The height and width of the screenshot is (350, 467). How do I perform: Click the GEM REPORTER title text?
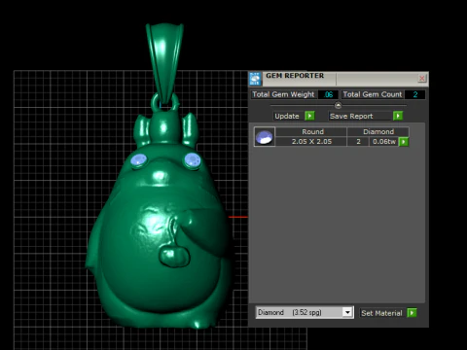point(295,76)
